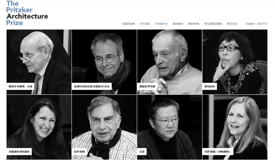This screenshot has width=275, height=160.
Task: Click the 联系方式 navigation link
Action: pyautogui.click(x=232, y=24)
